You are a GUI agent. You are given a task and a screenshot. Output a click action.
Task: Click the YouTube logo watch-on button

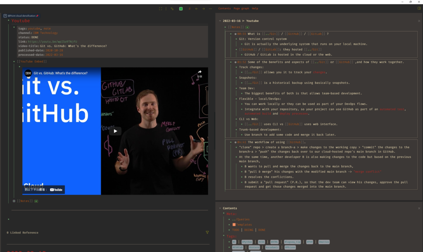[x=56, y=190]
